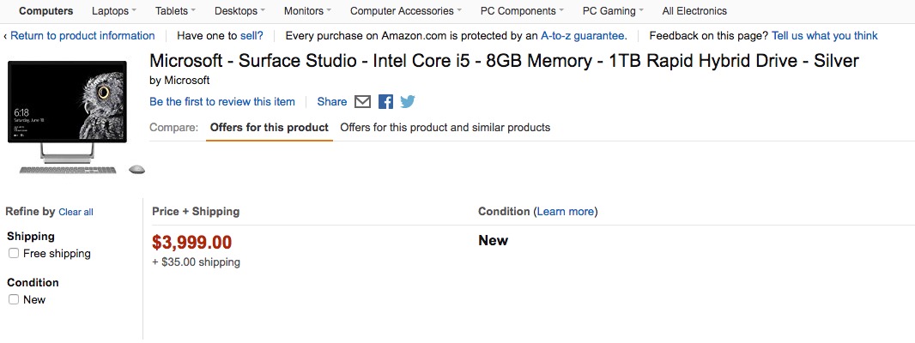The height and width of the screenshot is (343, 915).
Task: Click the Surface Studio product thumbnail
Action: (x=74, y=117)
